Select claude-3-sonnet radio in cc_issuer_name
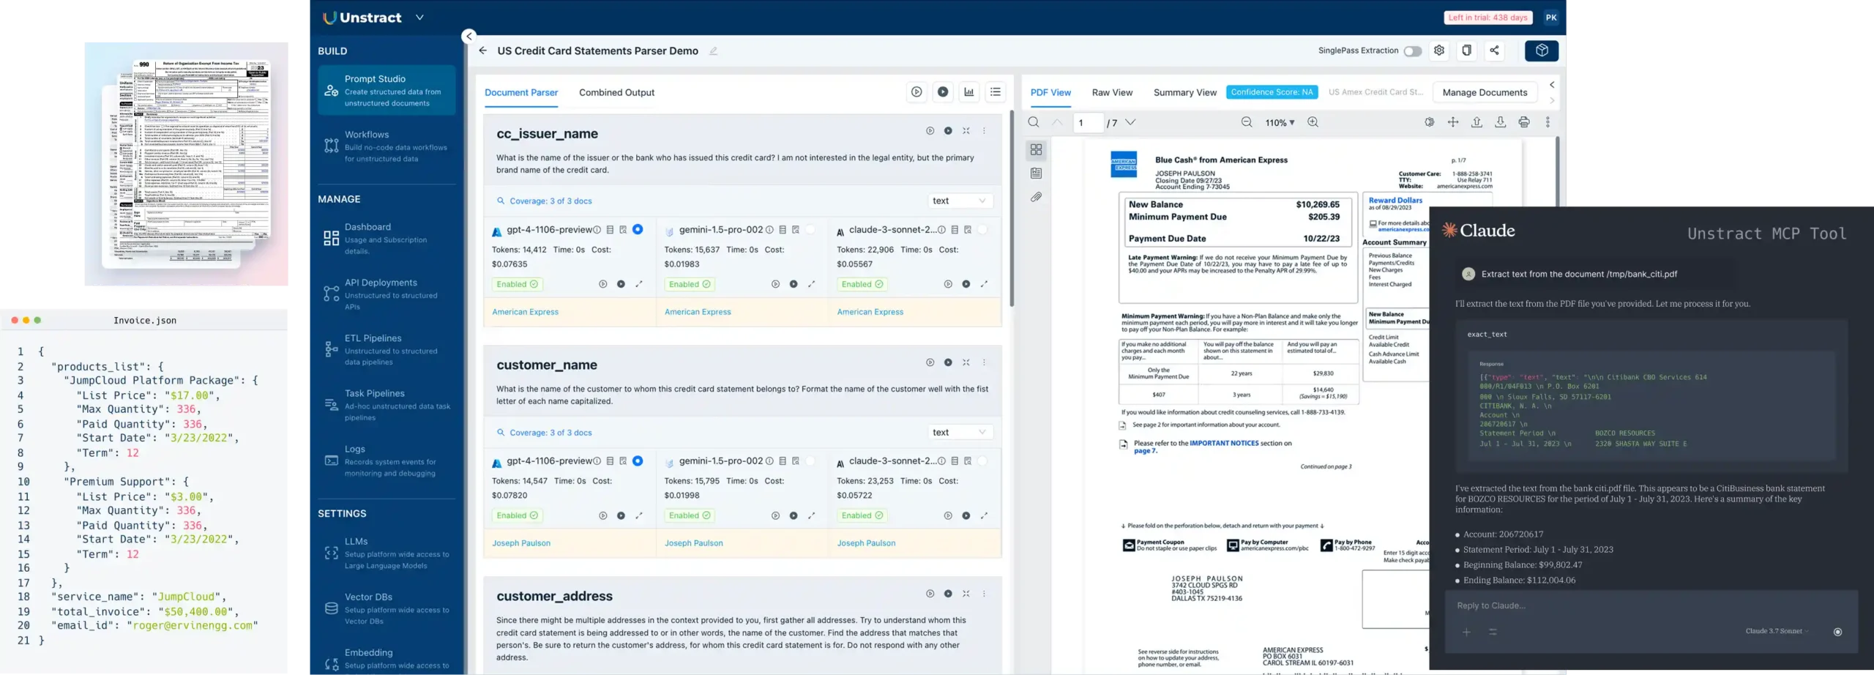 (x=983, y=229)
